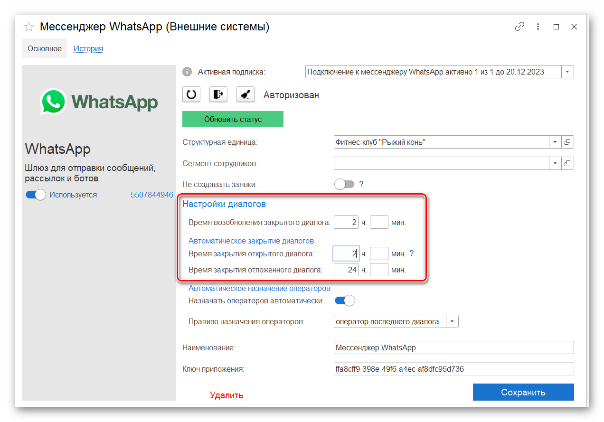
Task: Toggle the Назначать операторов автоматически switch
Action: click(345, 300)
